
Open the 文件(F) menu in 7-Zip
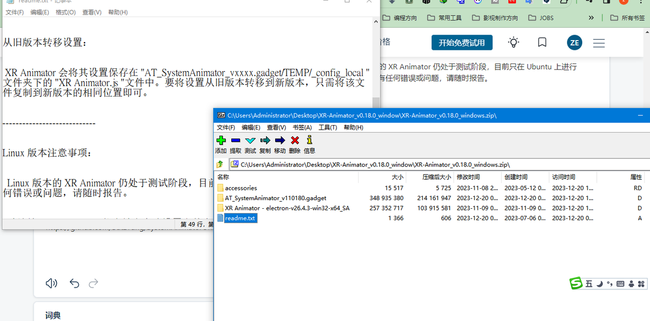[x=226, y=127]
